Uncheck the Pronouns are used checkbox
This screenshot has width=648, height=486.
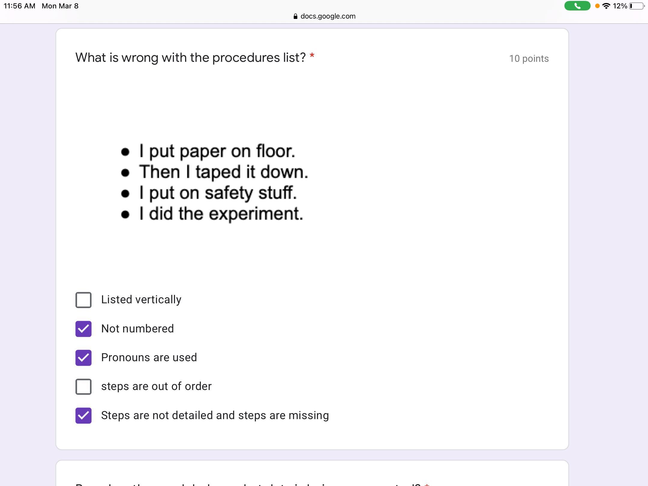tap(83, 358)
